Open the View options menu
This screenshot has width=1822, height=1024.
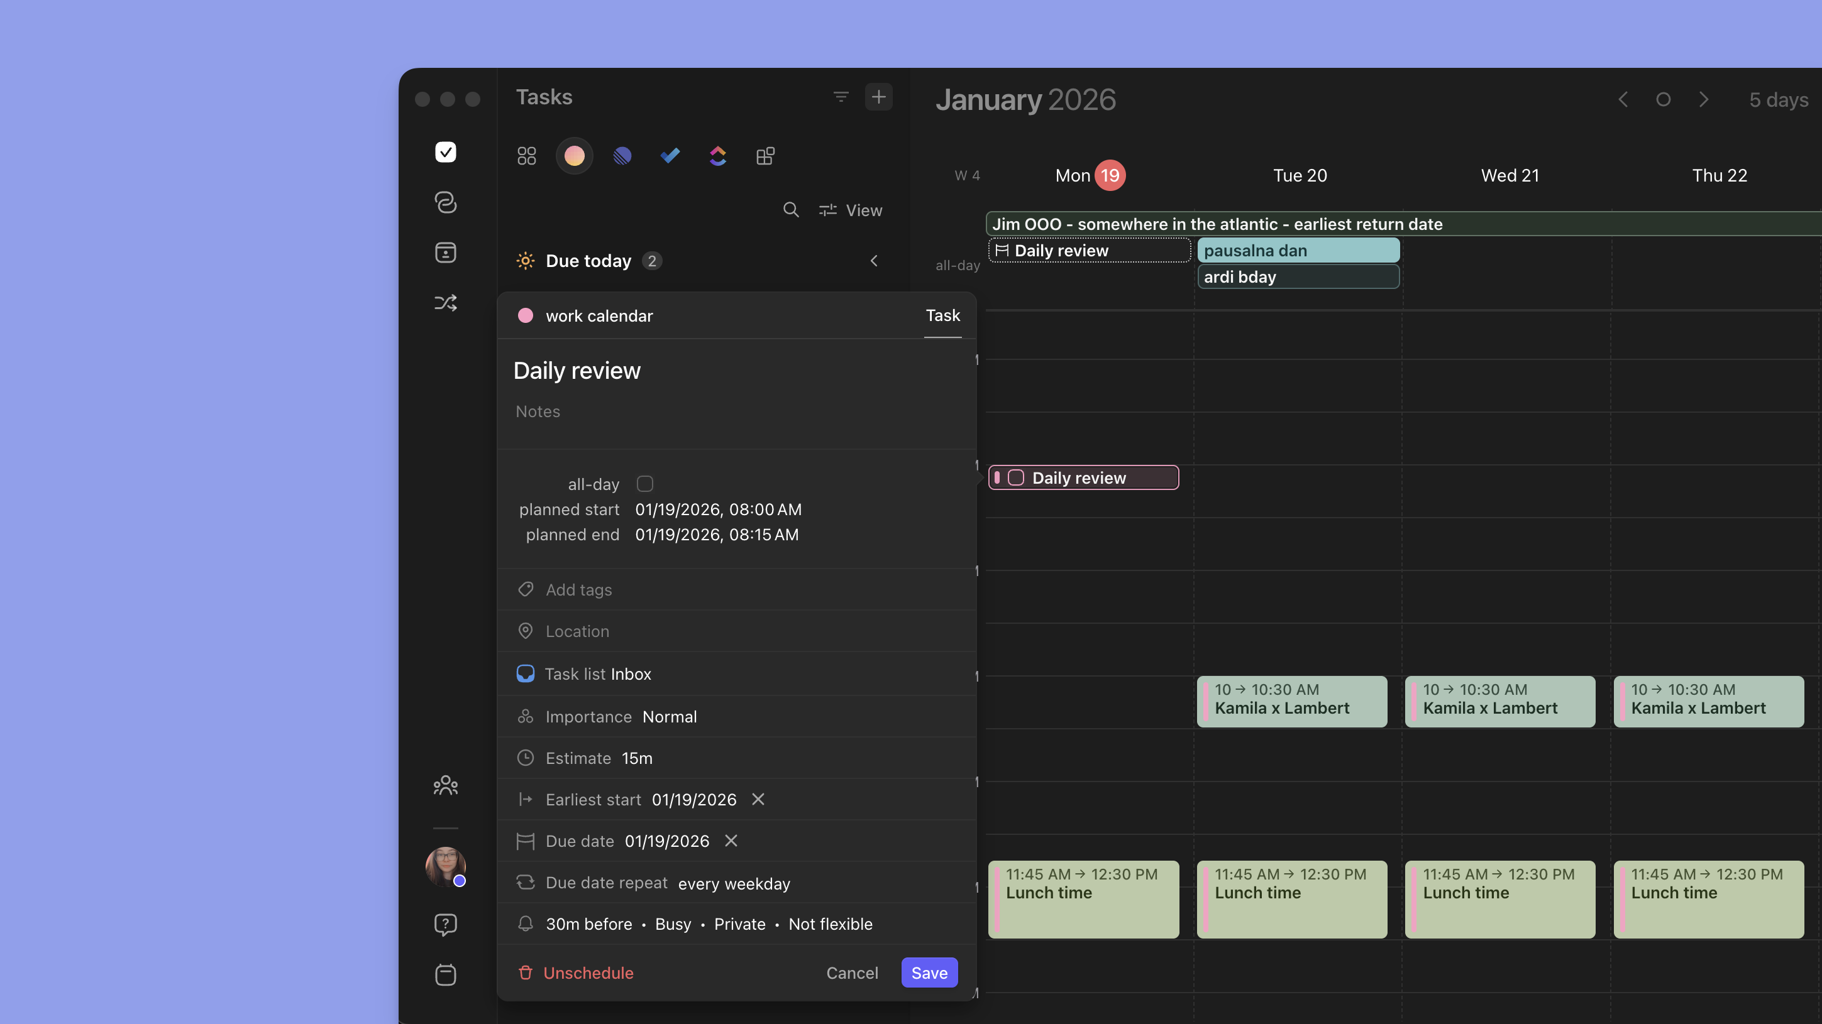click(x=851, y=210)
